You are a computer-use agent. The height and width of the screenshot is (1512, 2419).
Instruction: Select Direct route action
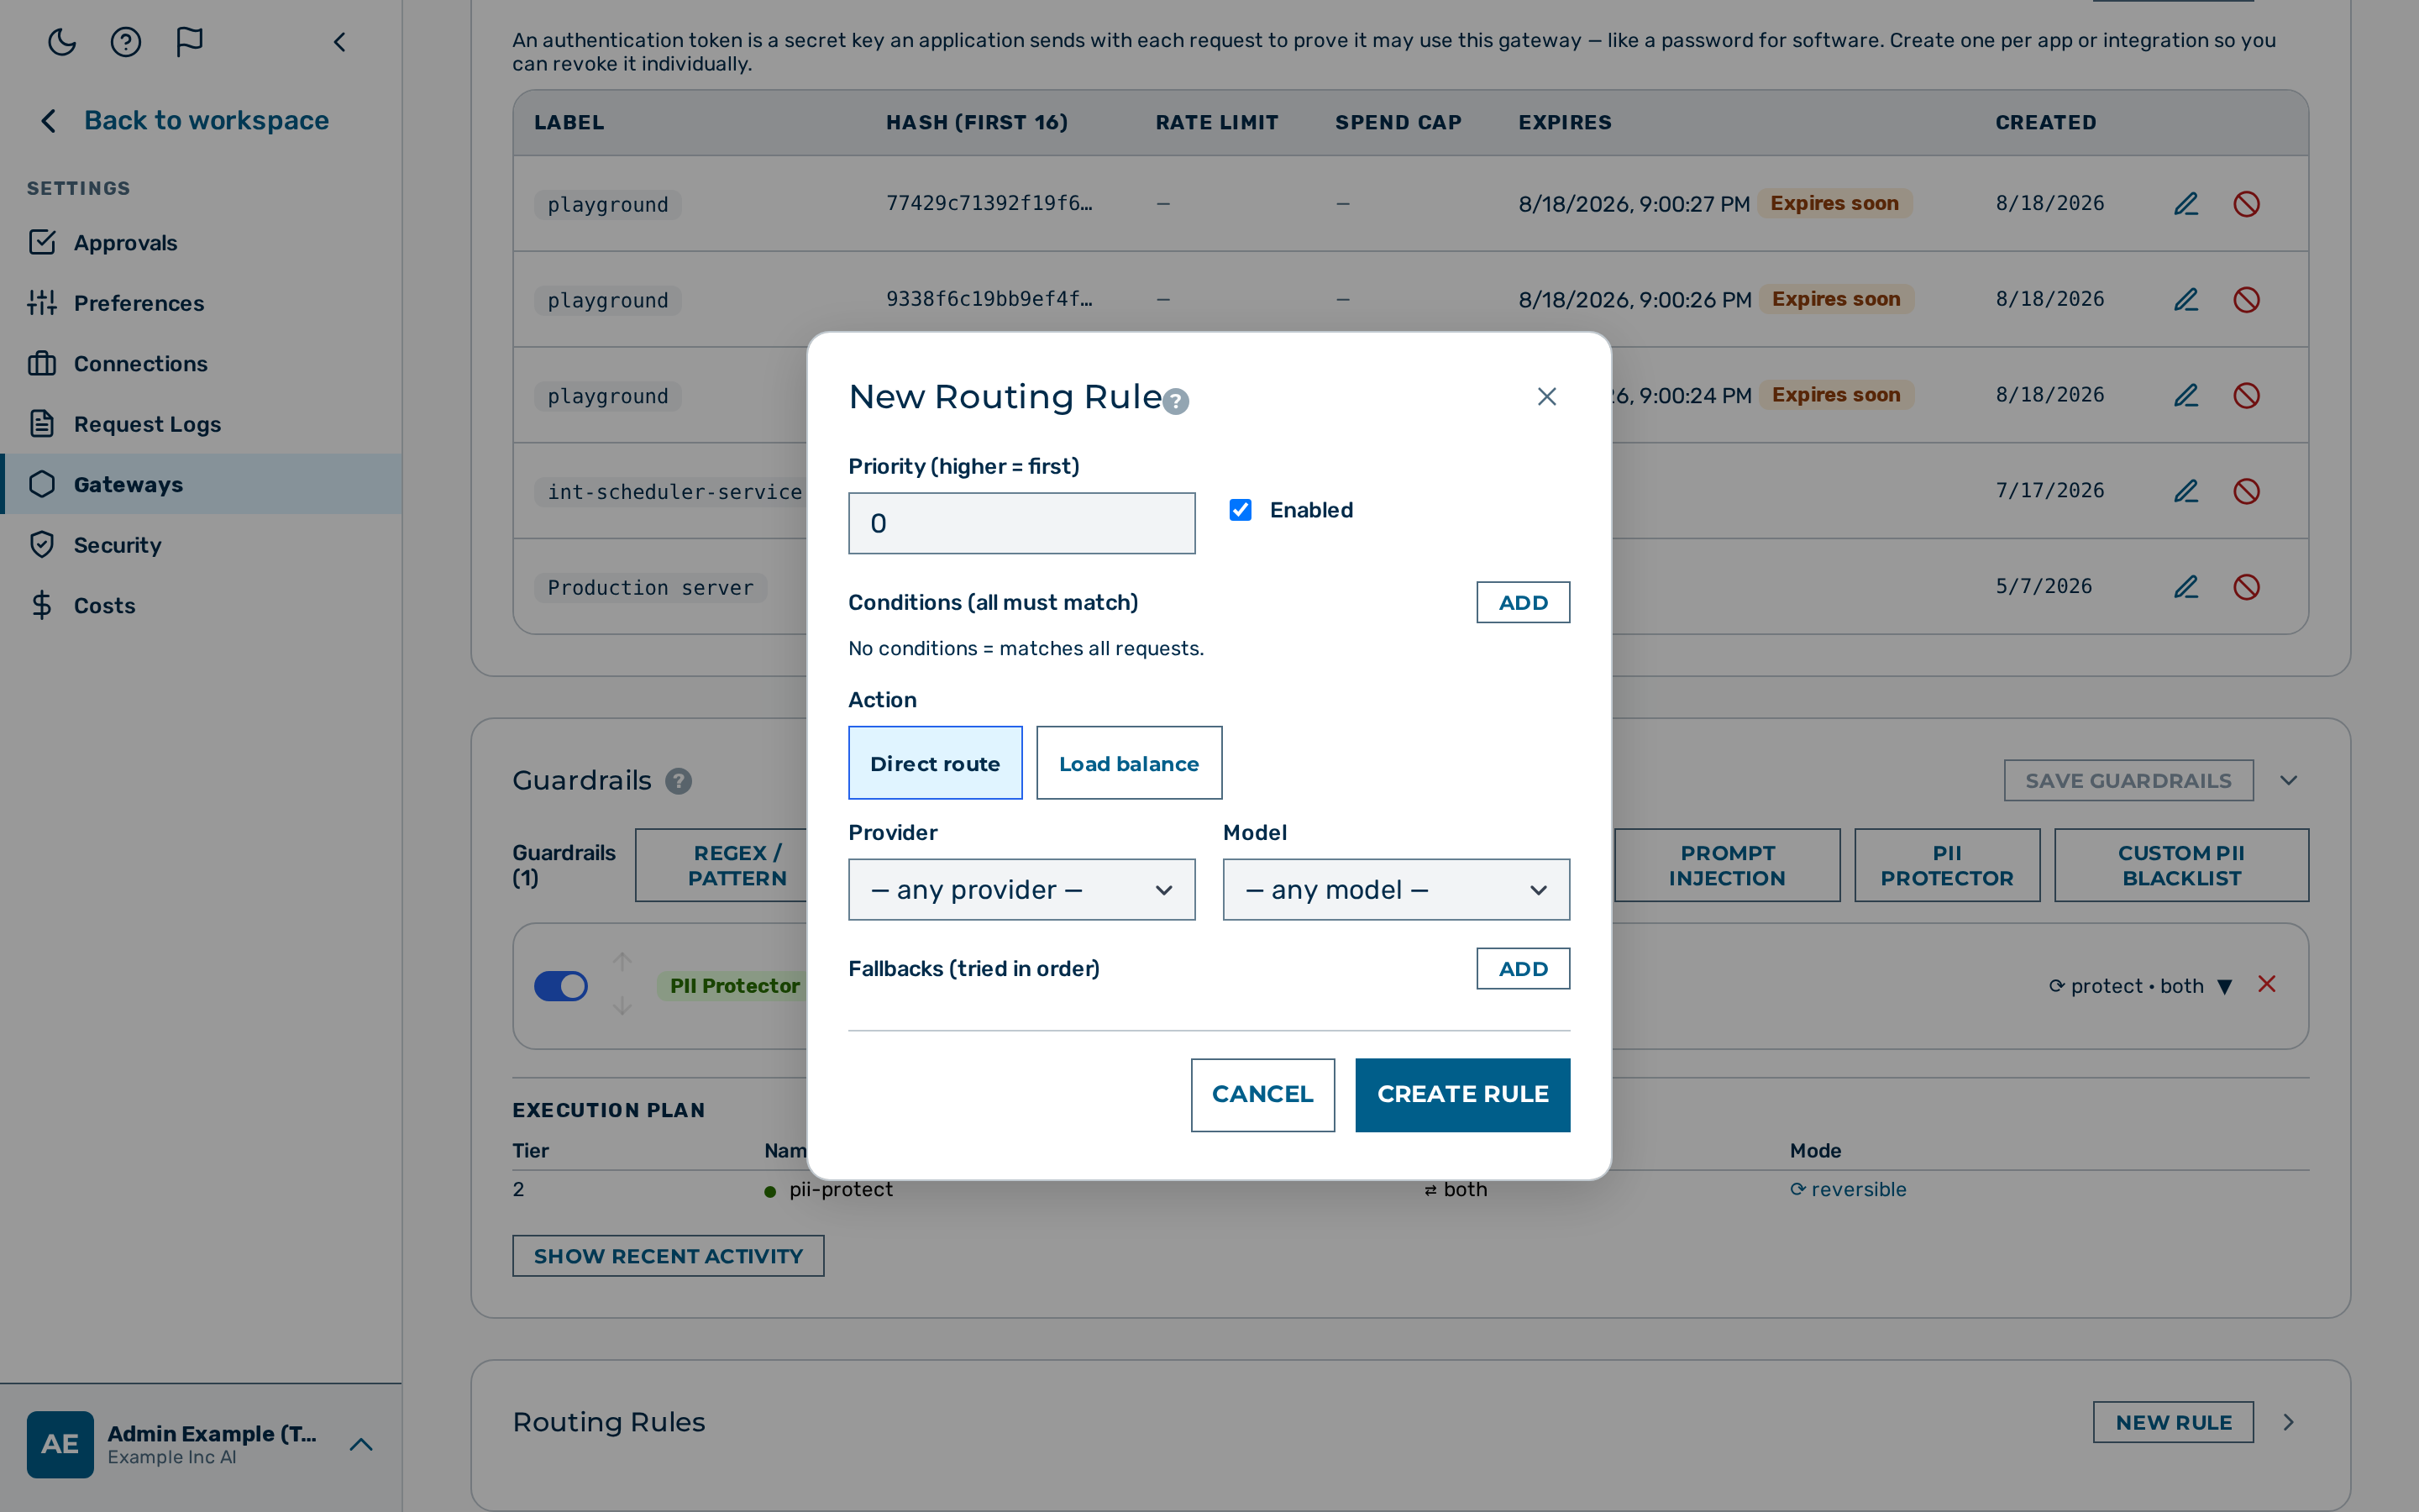(x=935, y=763)
